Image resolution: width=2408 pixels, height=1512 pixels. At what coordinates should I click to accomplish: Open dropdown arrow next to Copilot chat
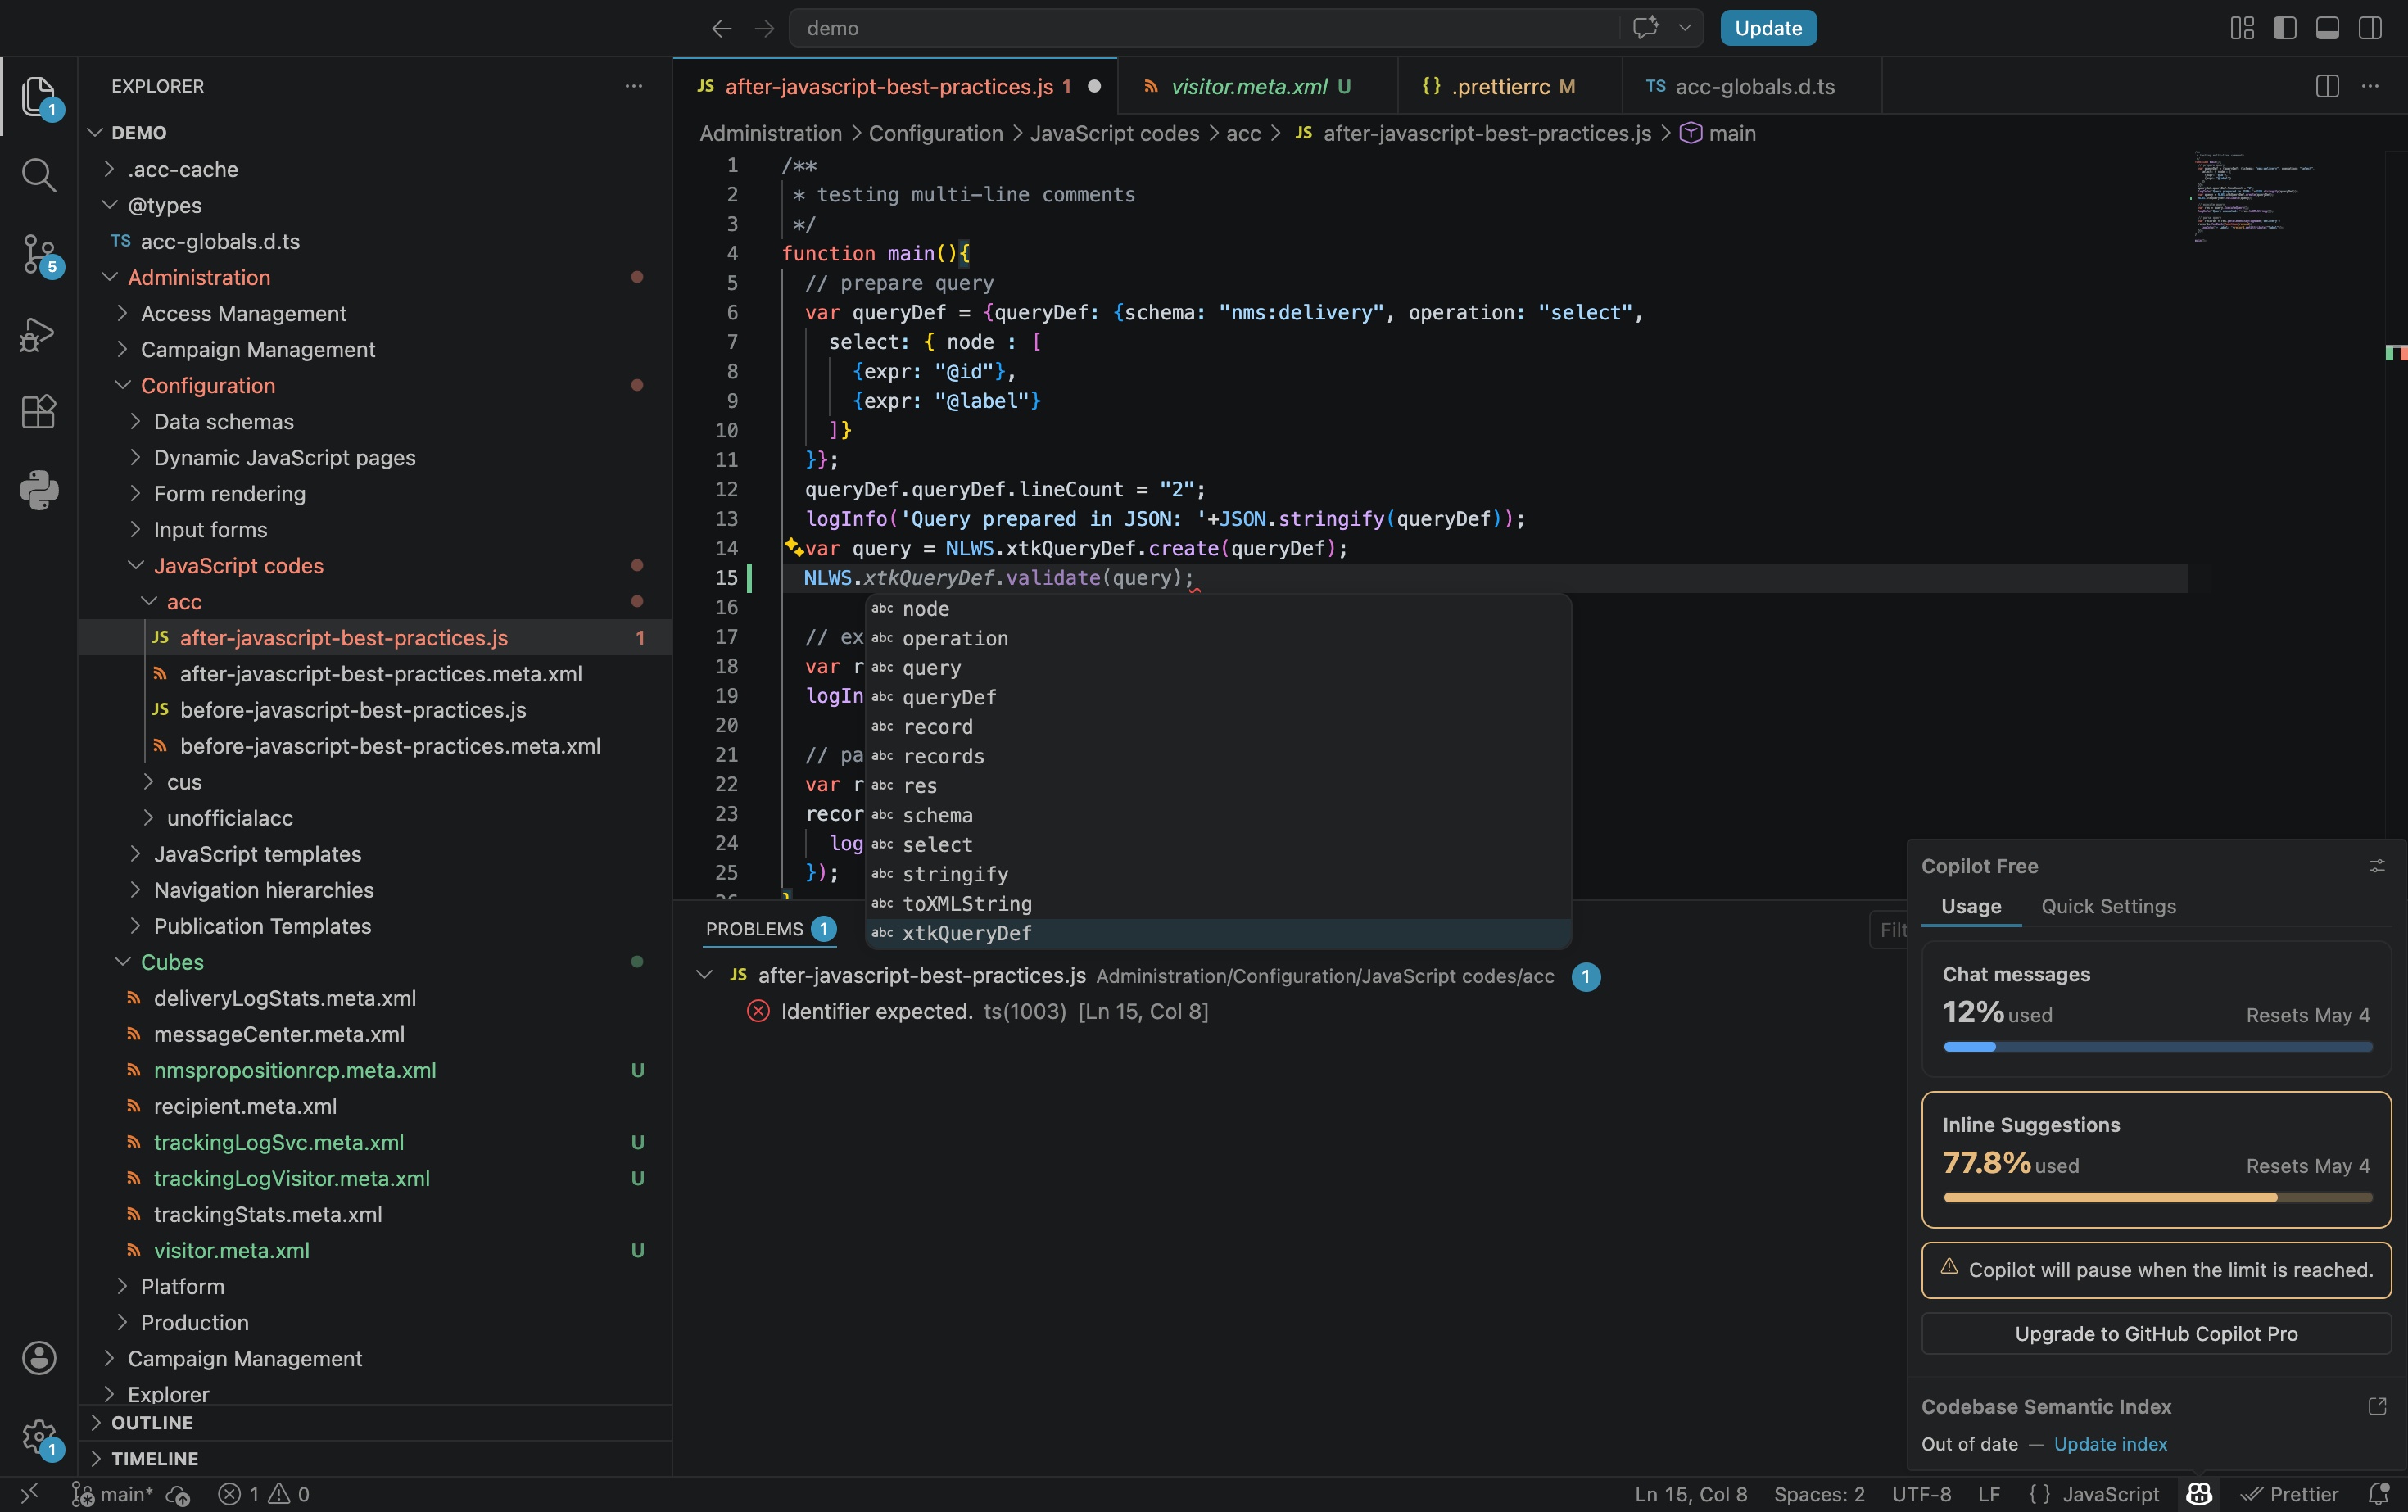tap(1685, 28)
